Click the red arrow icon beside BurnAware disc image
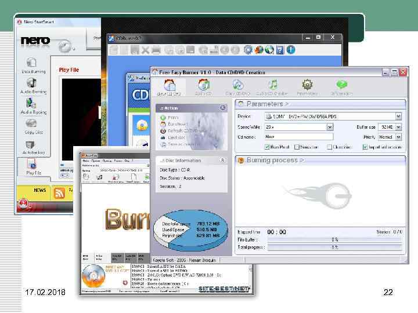Image resolution: width=418 pixels, height=313 pixels. [x=125, y=282]
